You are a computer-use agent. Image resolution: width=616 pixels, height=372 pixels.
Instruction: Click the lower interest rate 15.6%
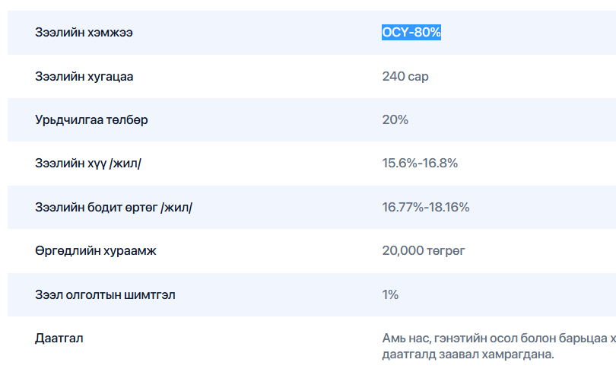coord(399,164)
